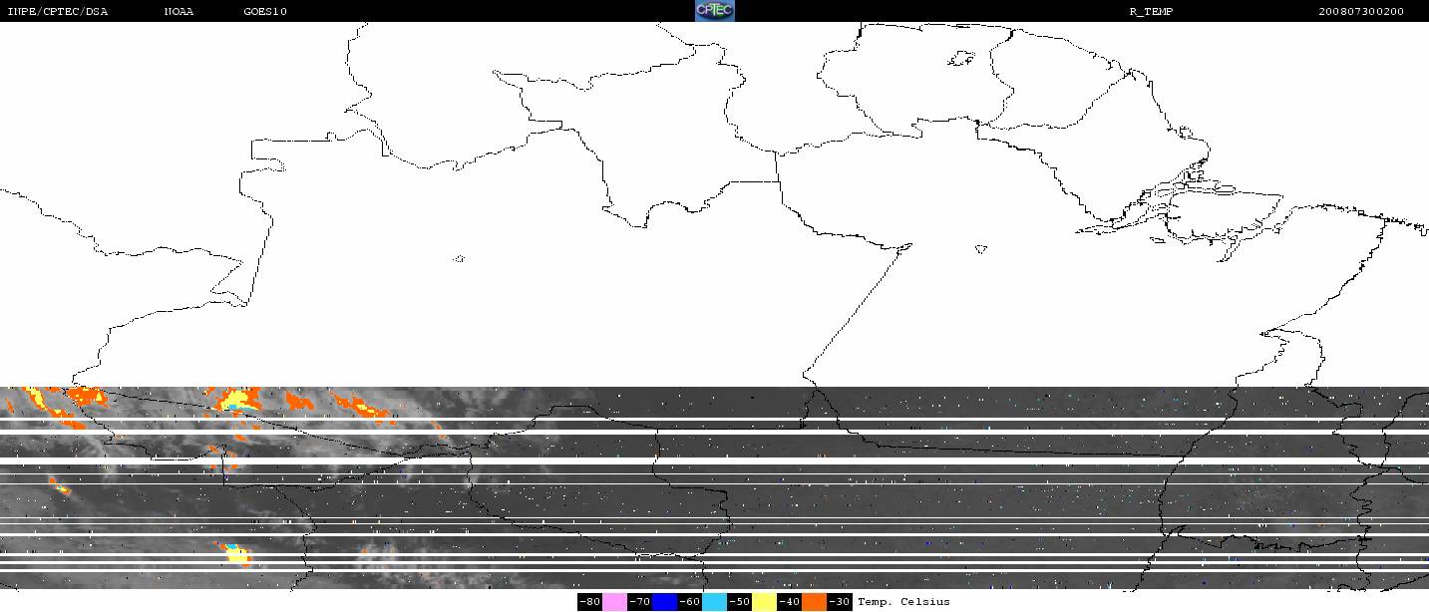Screen dimensions: 1429x612
Task: Select the orange legend color swatch
Action: [x=814, y=602]
